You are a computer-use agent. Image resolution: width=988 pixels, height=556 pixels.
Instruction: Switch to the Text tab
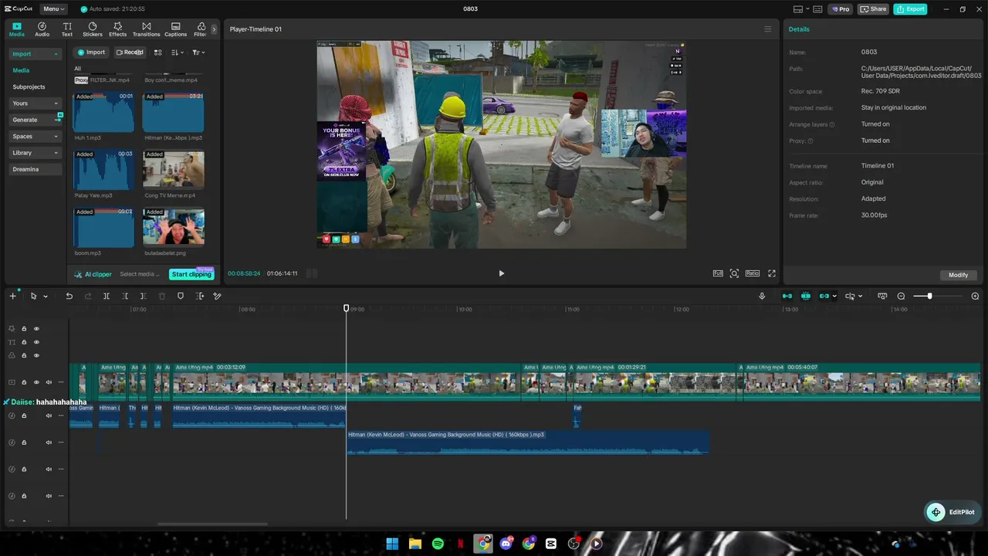(67, 29)
